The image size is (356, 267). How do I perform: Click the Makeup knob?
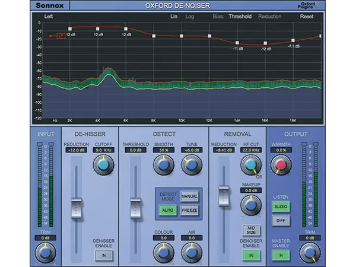click(x=251, y=205)
